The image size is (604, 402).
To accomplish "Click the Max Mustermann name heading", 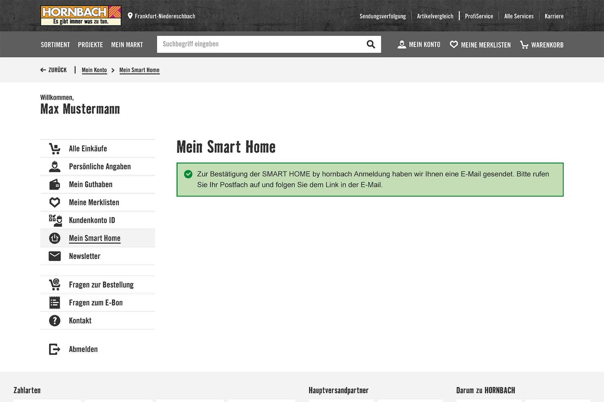I will (x=80, y=109).
